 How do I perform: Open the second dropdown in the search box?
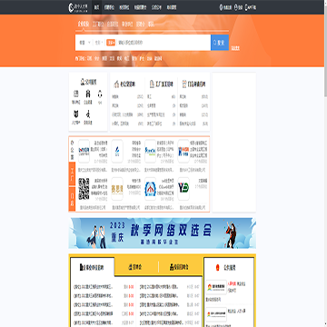99,43
